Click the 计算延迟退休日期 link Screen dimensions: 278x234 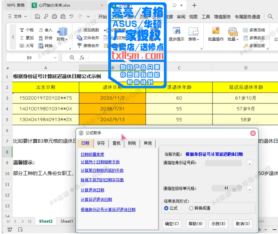tap(96, 200)
